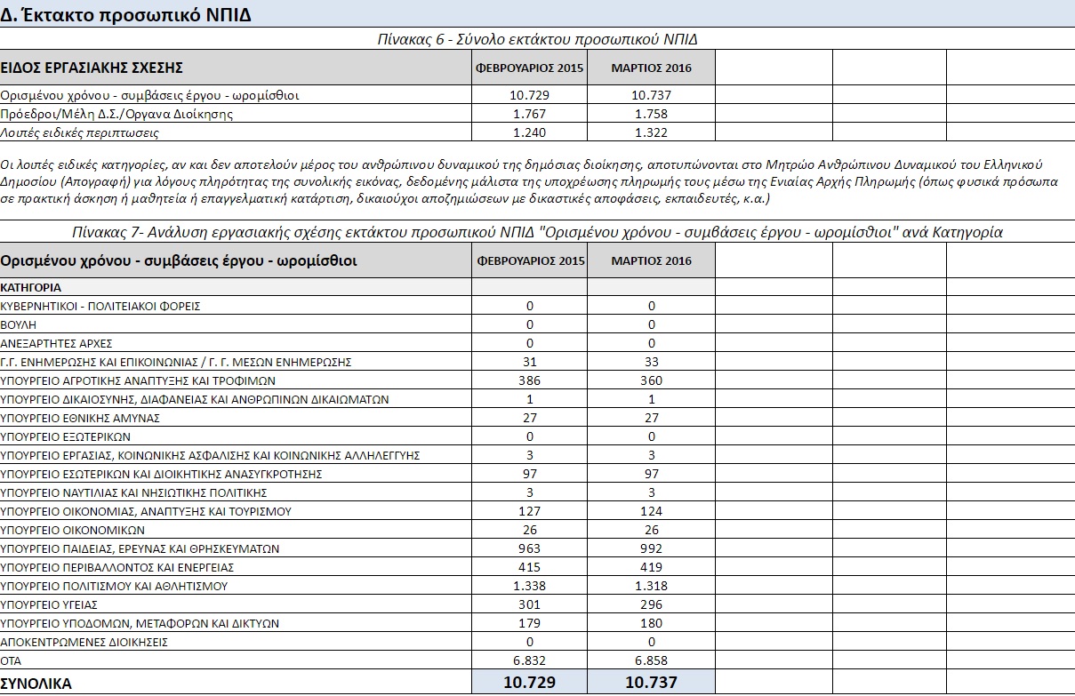Image resolution: width=1075 pixels, height=696 pixels.
Task: Select row 'ΥΠΟΥΡΓΕΙΟ ΟΙΚΟΝΟΜΙΑΣ, ΑΝΑΠΤΥΞΗΣ ΚΑΙ ΤΟΥΡΙΣΜΟΥ'
Action: pos(147,511)
